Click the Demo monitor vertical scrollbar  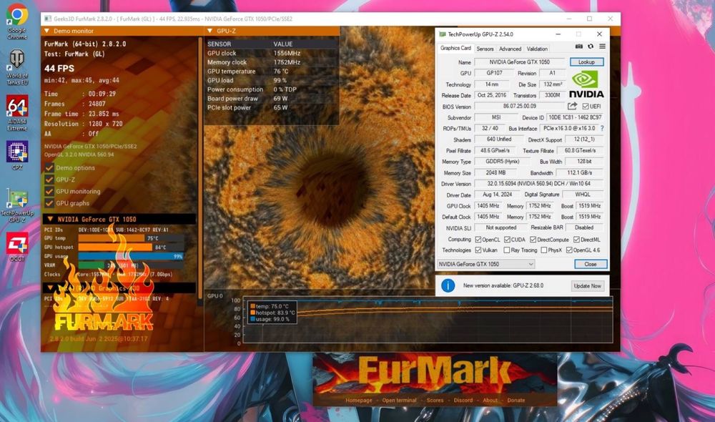pyautogui.click(x=200, y=168)
